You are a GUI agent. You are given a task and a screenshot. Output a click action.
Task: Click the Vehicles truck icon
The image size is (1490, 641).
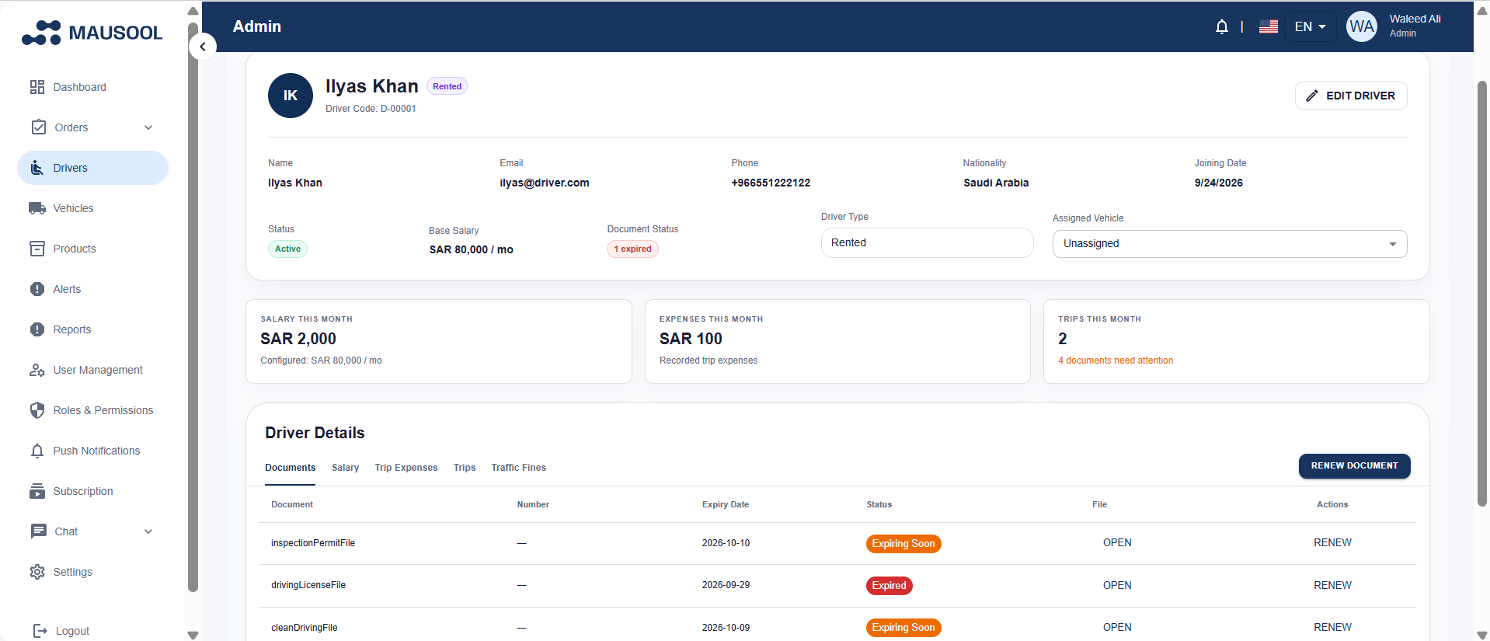point(37,208)
